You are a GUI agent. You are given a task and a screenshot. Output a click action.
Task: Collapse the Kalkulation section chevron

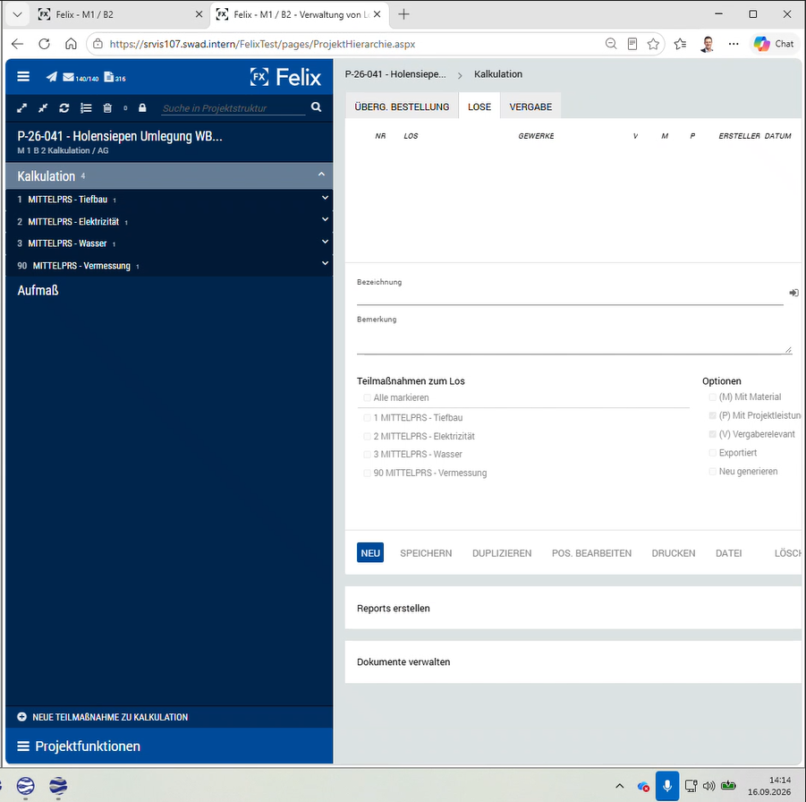coord(321,175)
